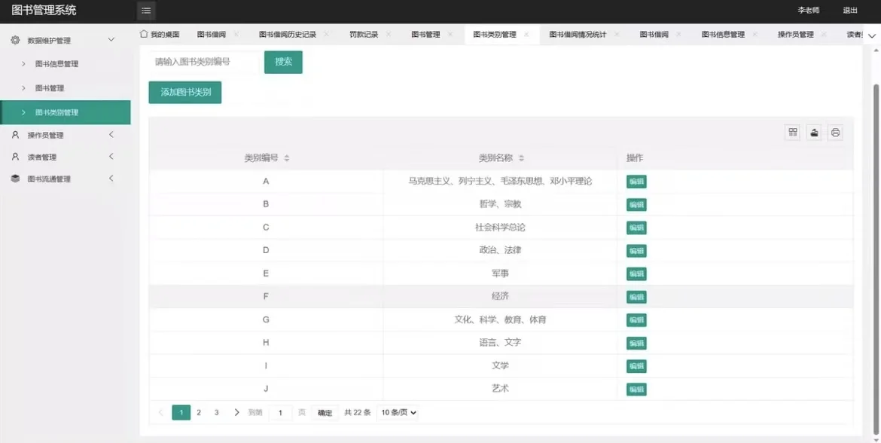Image resolution: width=881 pixels, height=443 pixels.
Task: Open the 10条/页 page size dropdown
Action: tap(398, 412)
